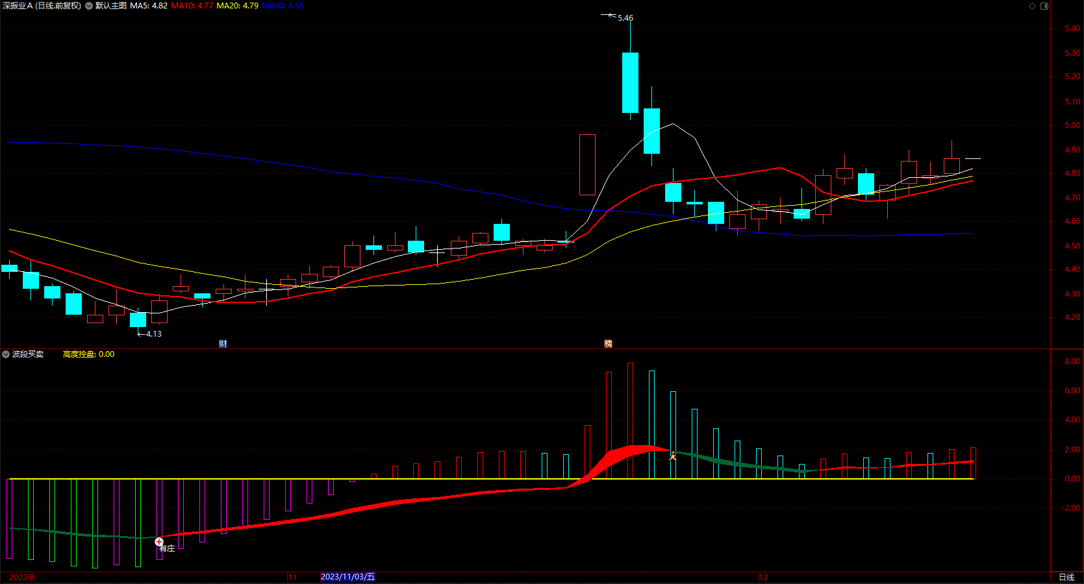Click the month 12 marker on time axis

pyautogui.click(x=763, y=578)
